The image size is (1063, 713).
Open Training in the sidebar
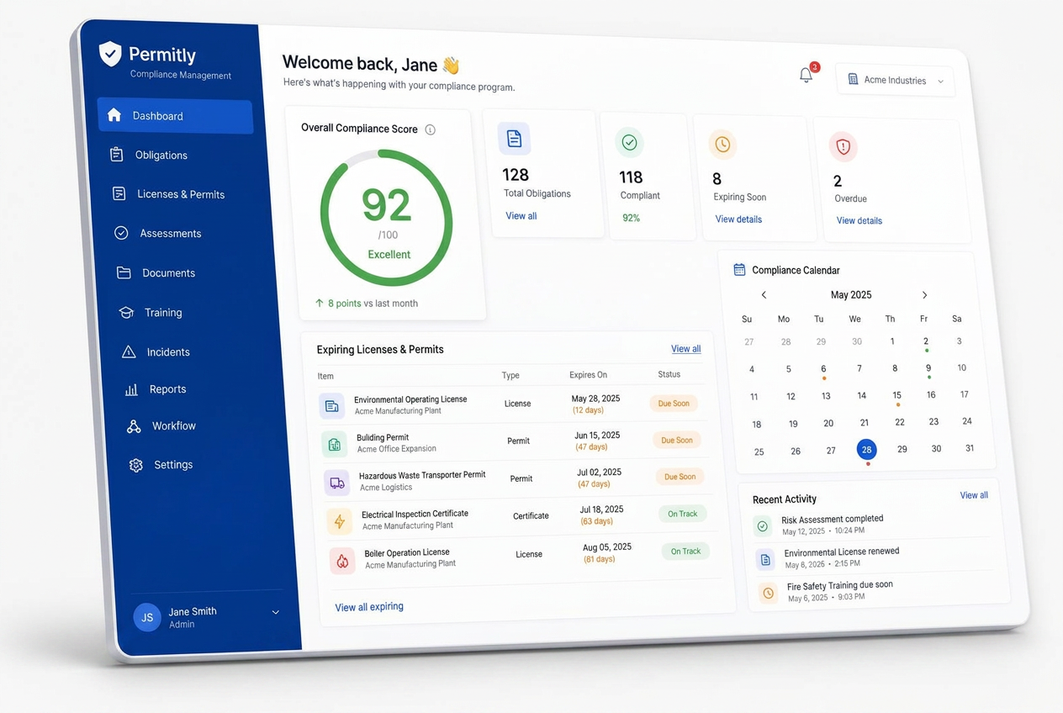click(x=151, y=312)
